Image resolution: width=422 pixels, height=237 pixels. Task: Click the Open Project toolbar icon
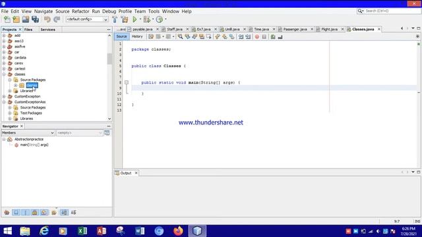[26, 19]
